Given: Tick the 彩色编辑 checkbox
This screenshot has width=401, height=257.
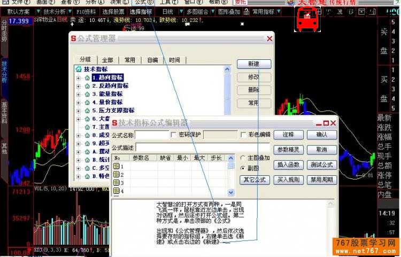Looking at the screenshot, I should pos(244,135).
